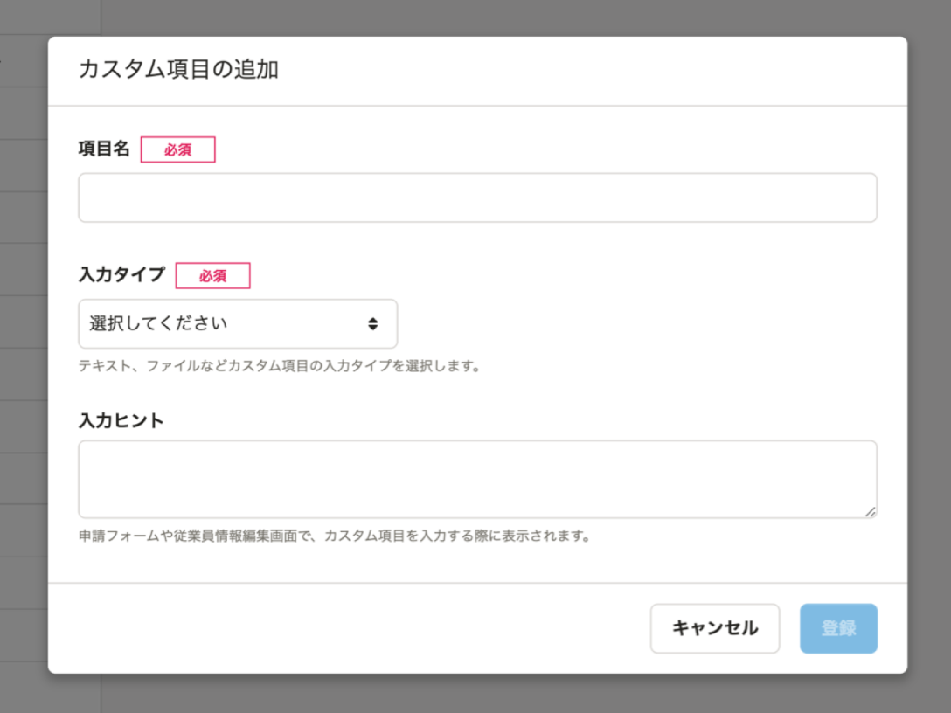Click the 項目名 input field

click(x=476, y=197)
